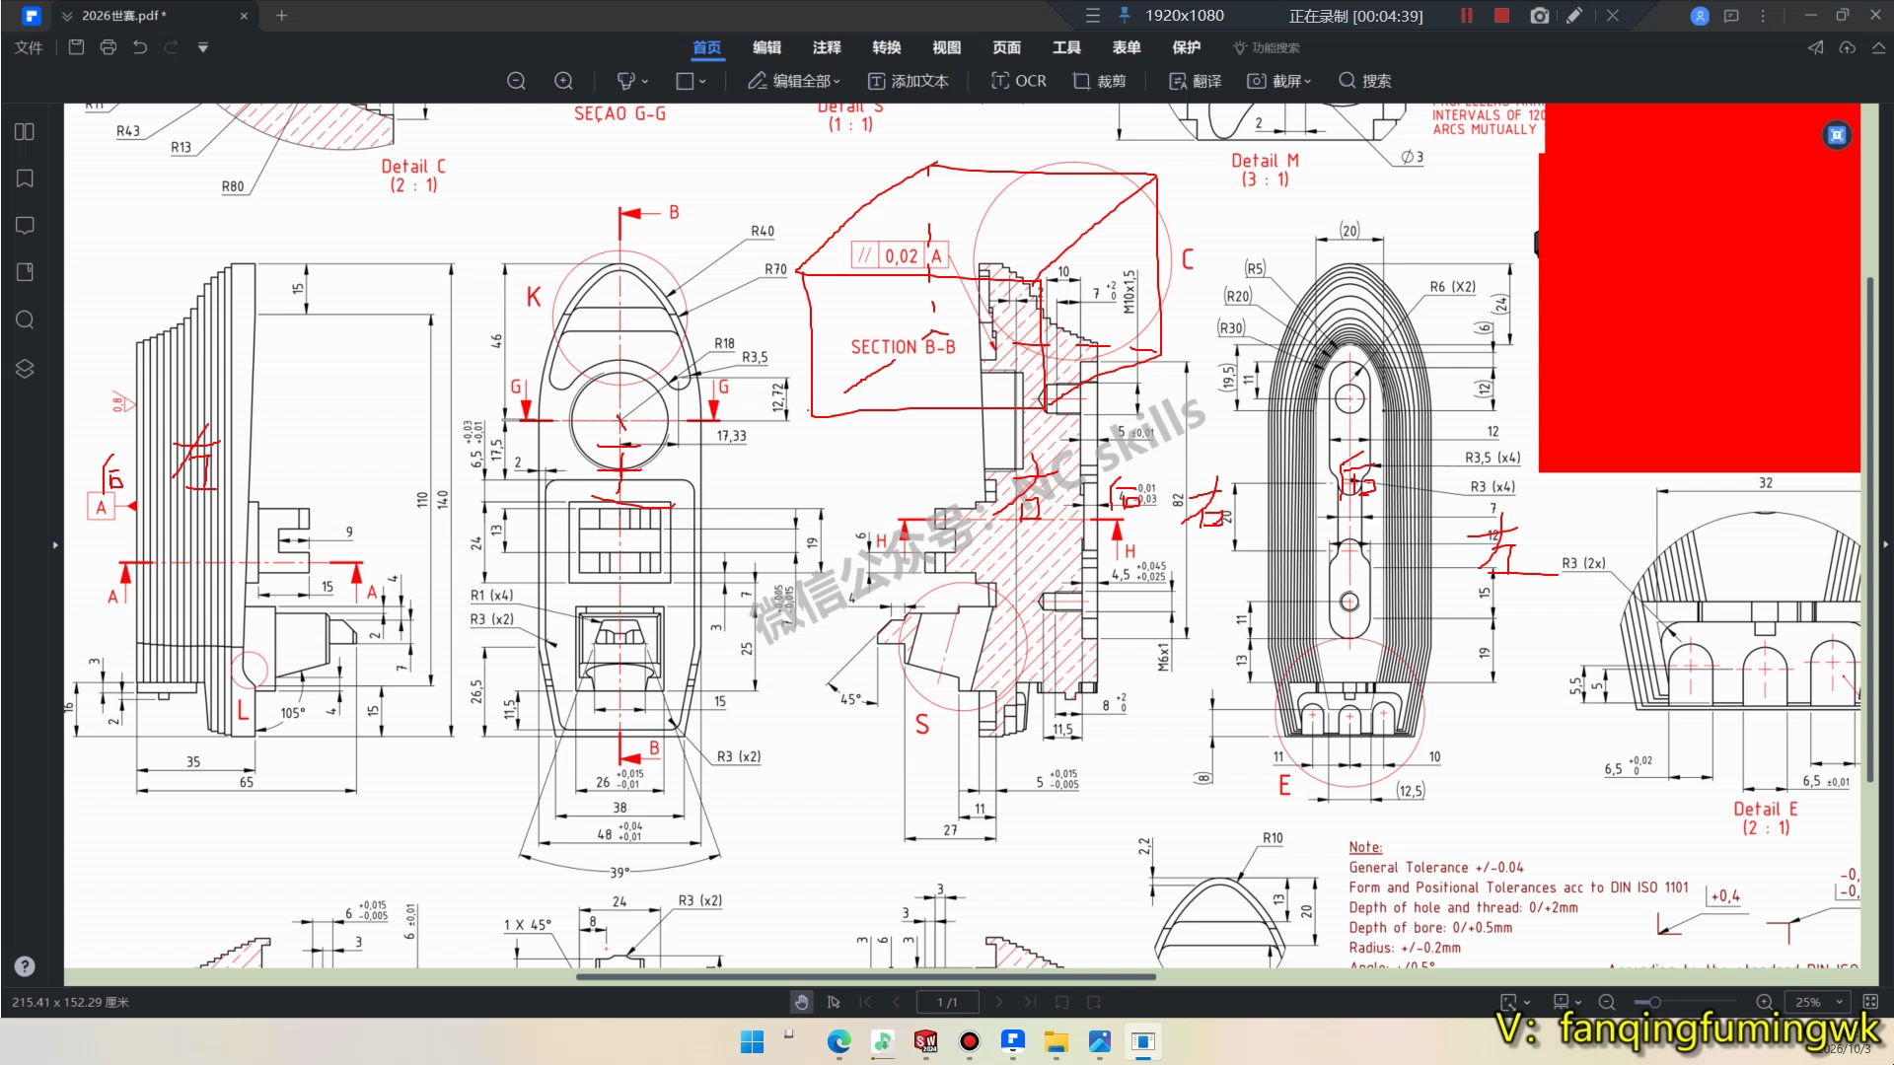1894x1065 pixels.
Task: Expand the highlighter tool dropdown
Action: [645, 82]
